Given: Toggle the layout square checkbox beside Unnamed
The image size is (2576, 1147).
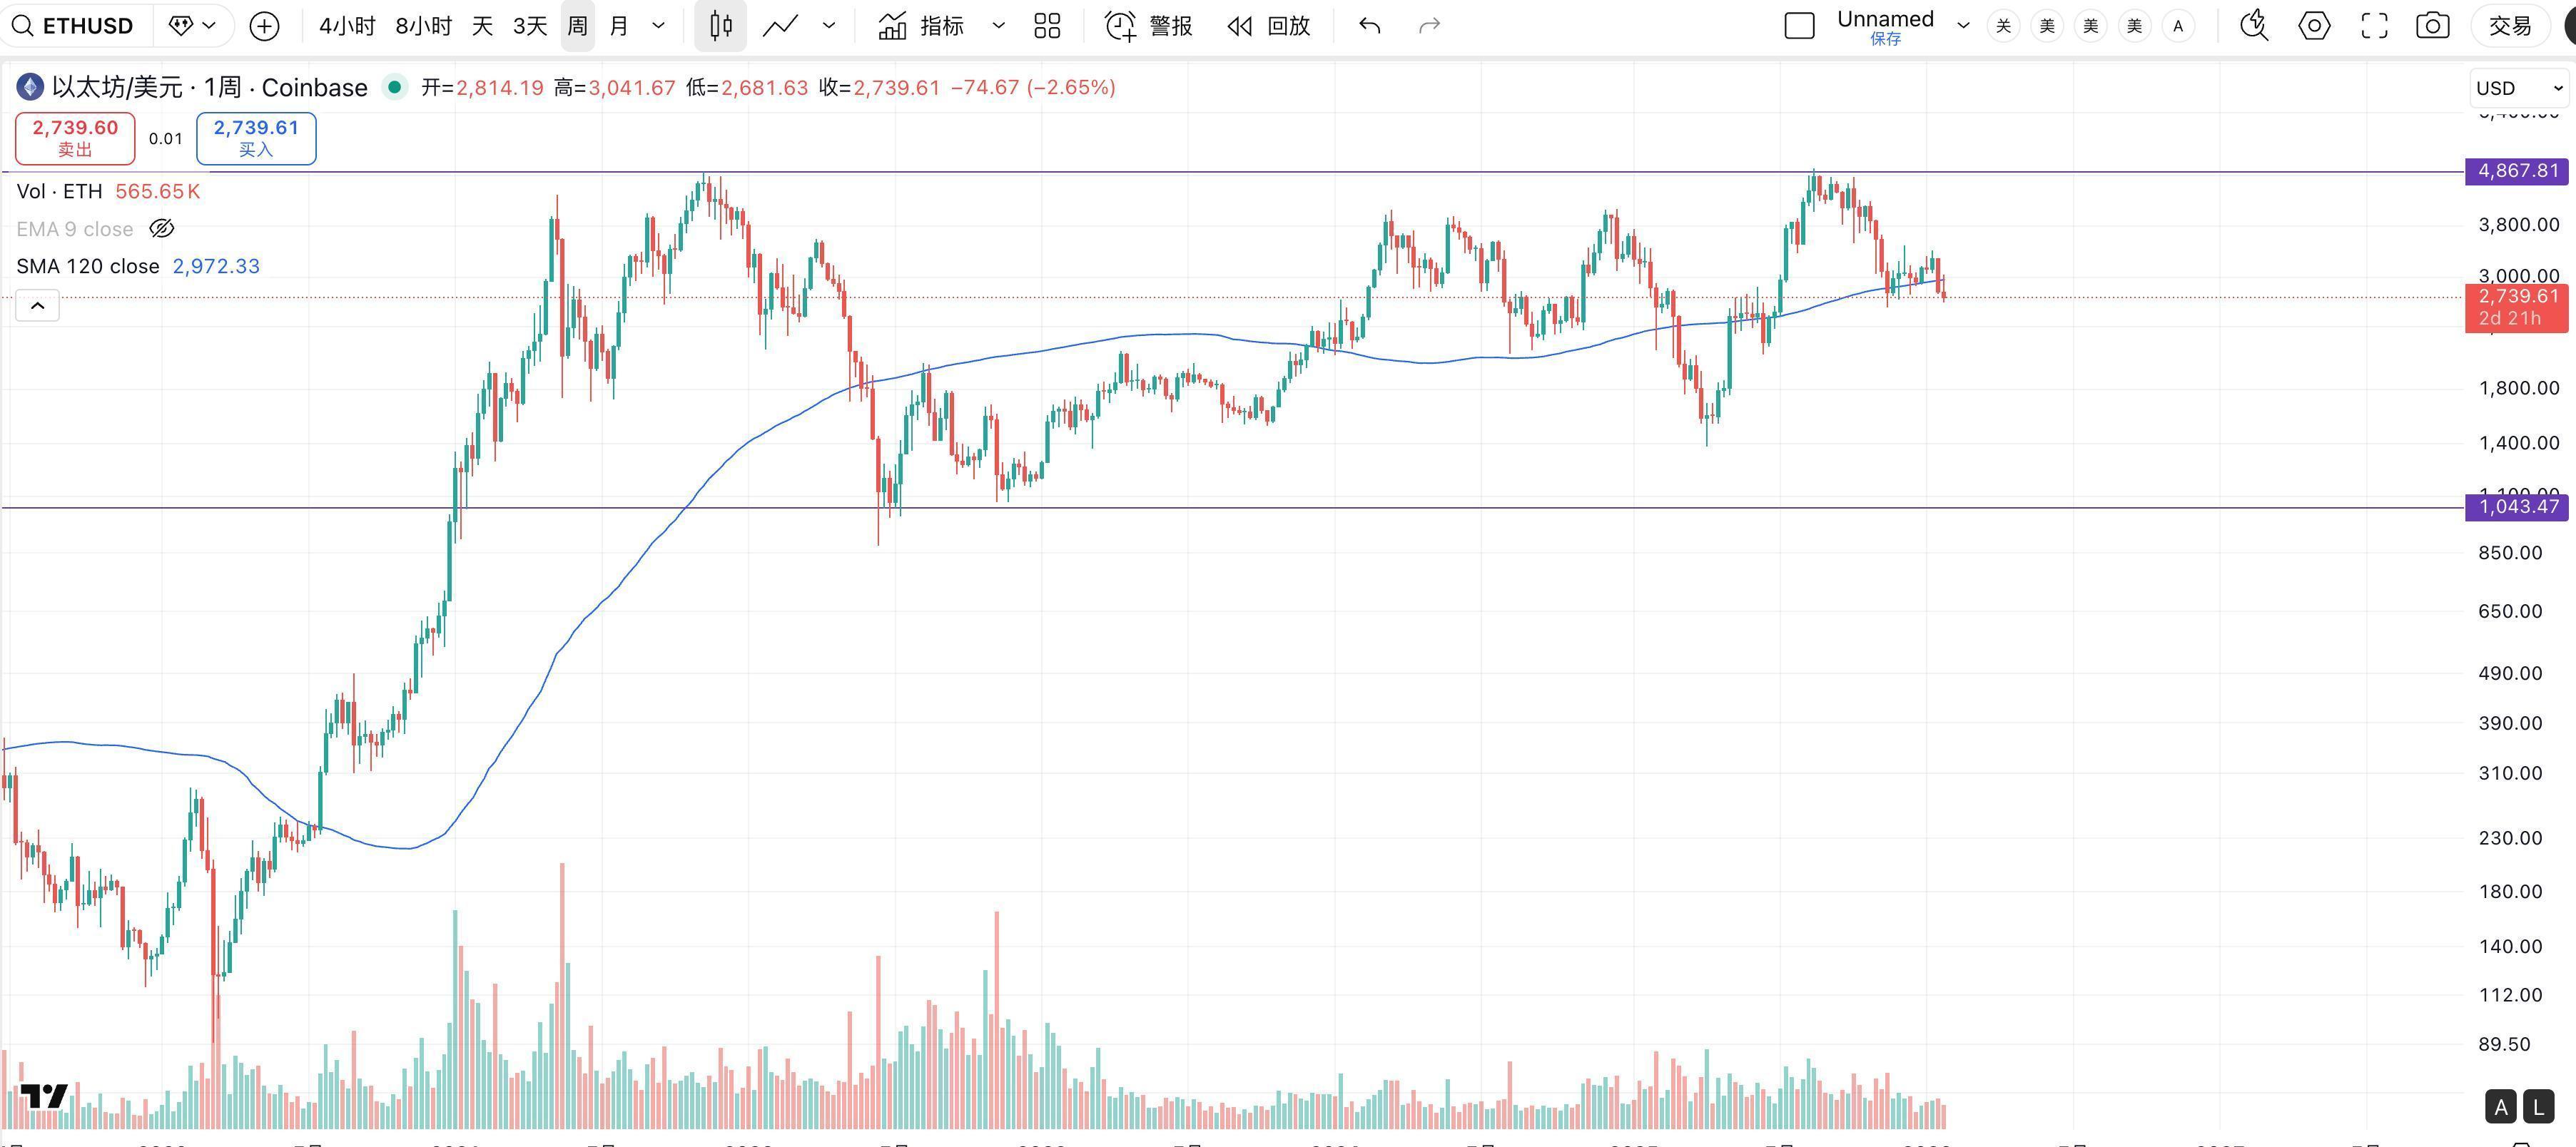Looking at the screenshot, I should click(1799, 26).
